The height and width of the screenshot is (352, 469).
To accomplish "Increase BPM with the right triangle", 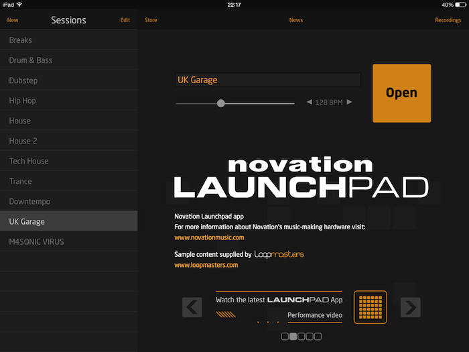I will 349,102.
